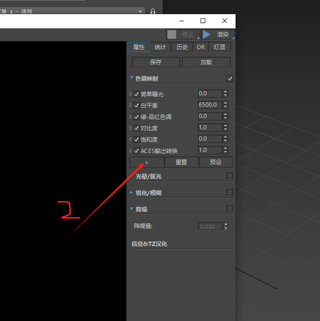Click the drag handle beside 白平衡
This screenshot has height=321, width=320.
(x=131, y=105)
